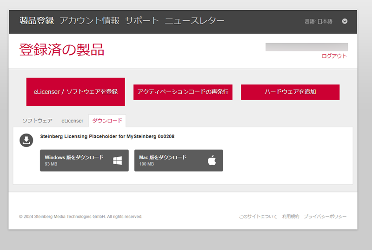Expand the language dropdown chevron
The width and height of the screenshot is (372, 250).
point(345,21)
